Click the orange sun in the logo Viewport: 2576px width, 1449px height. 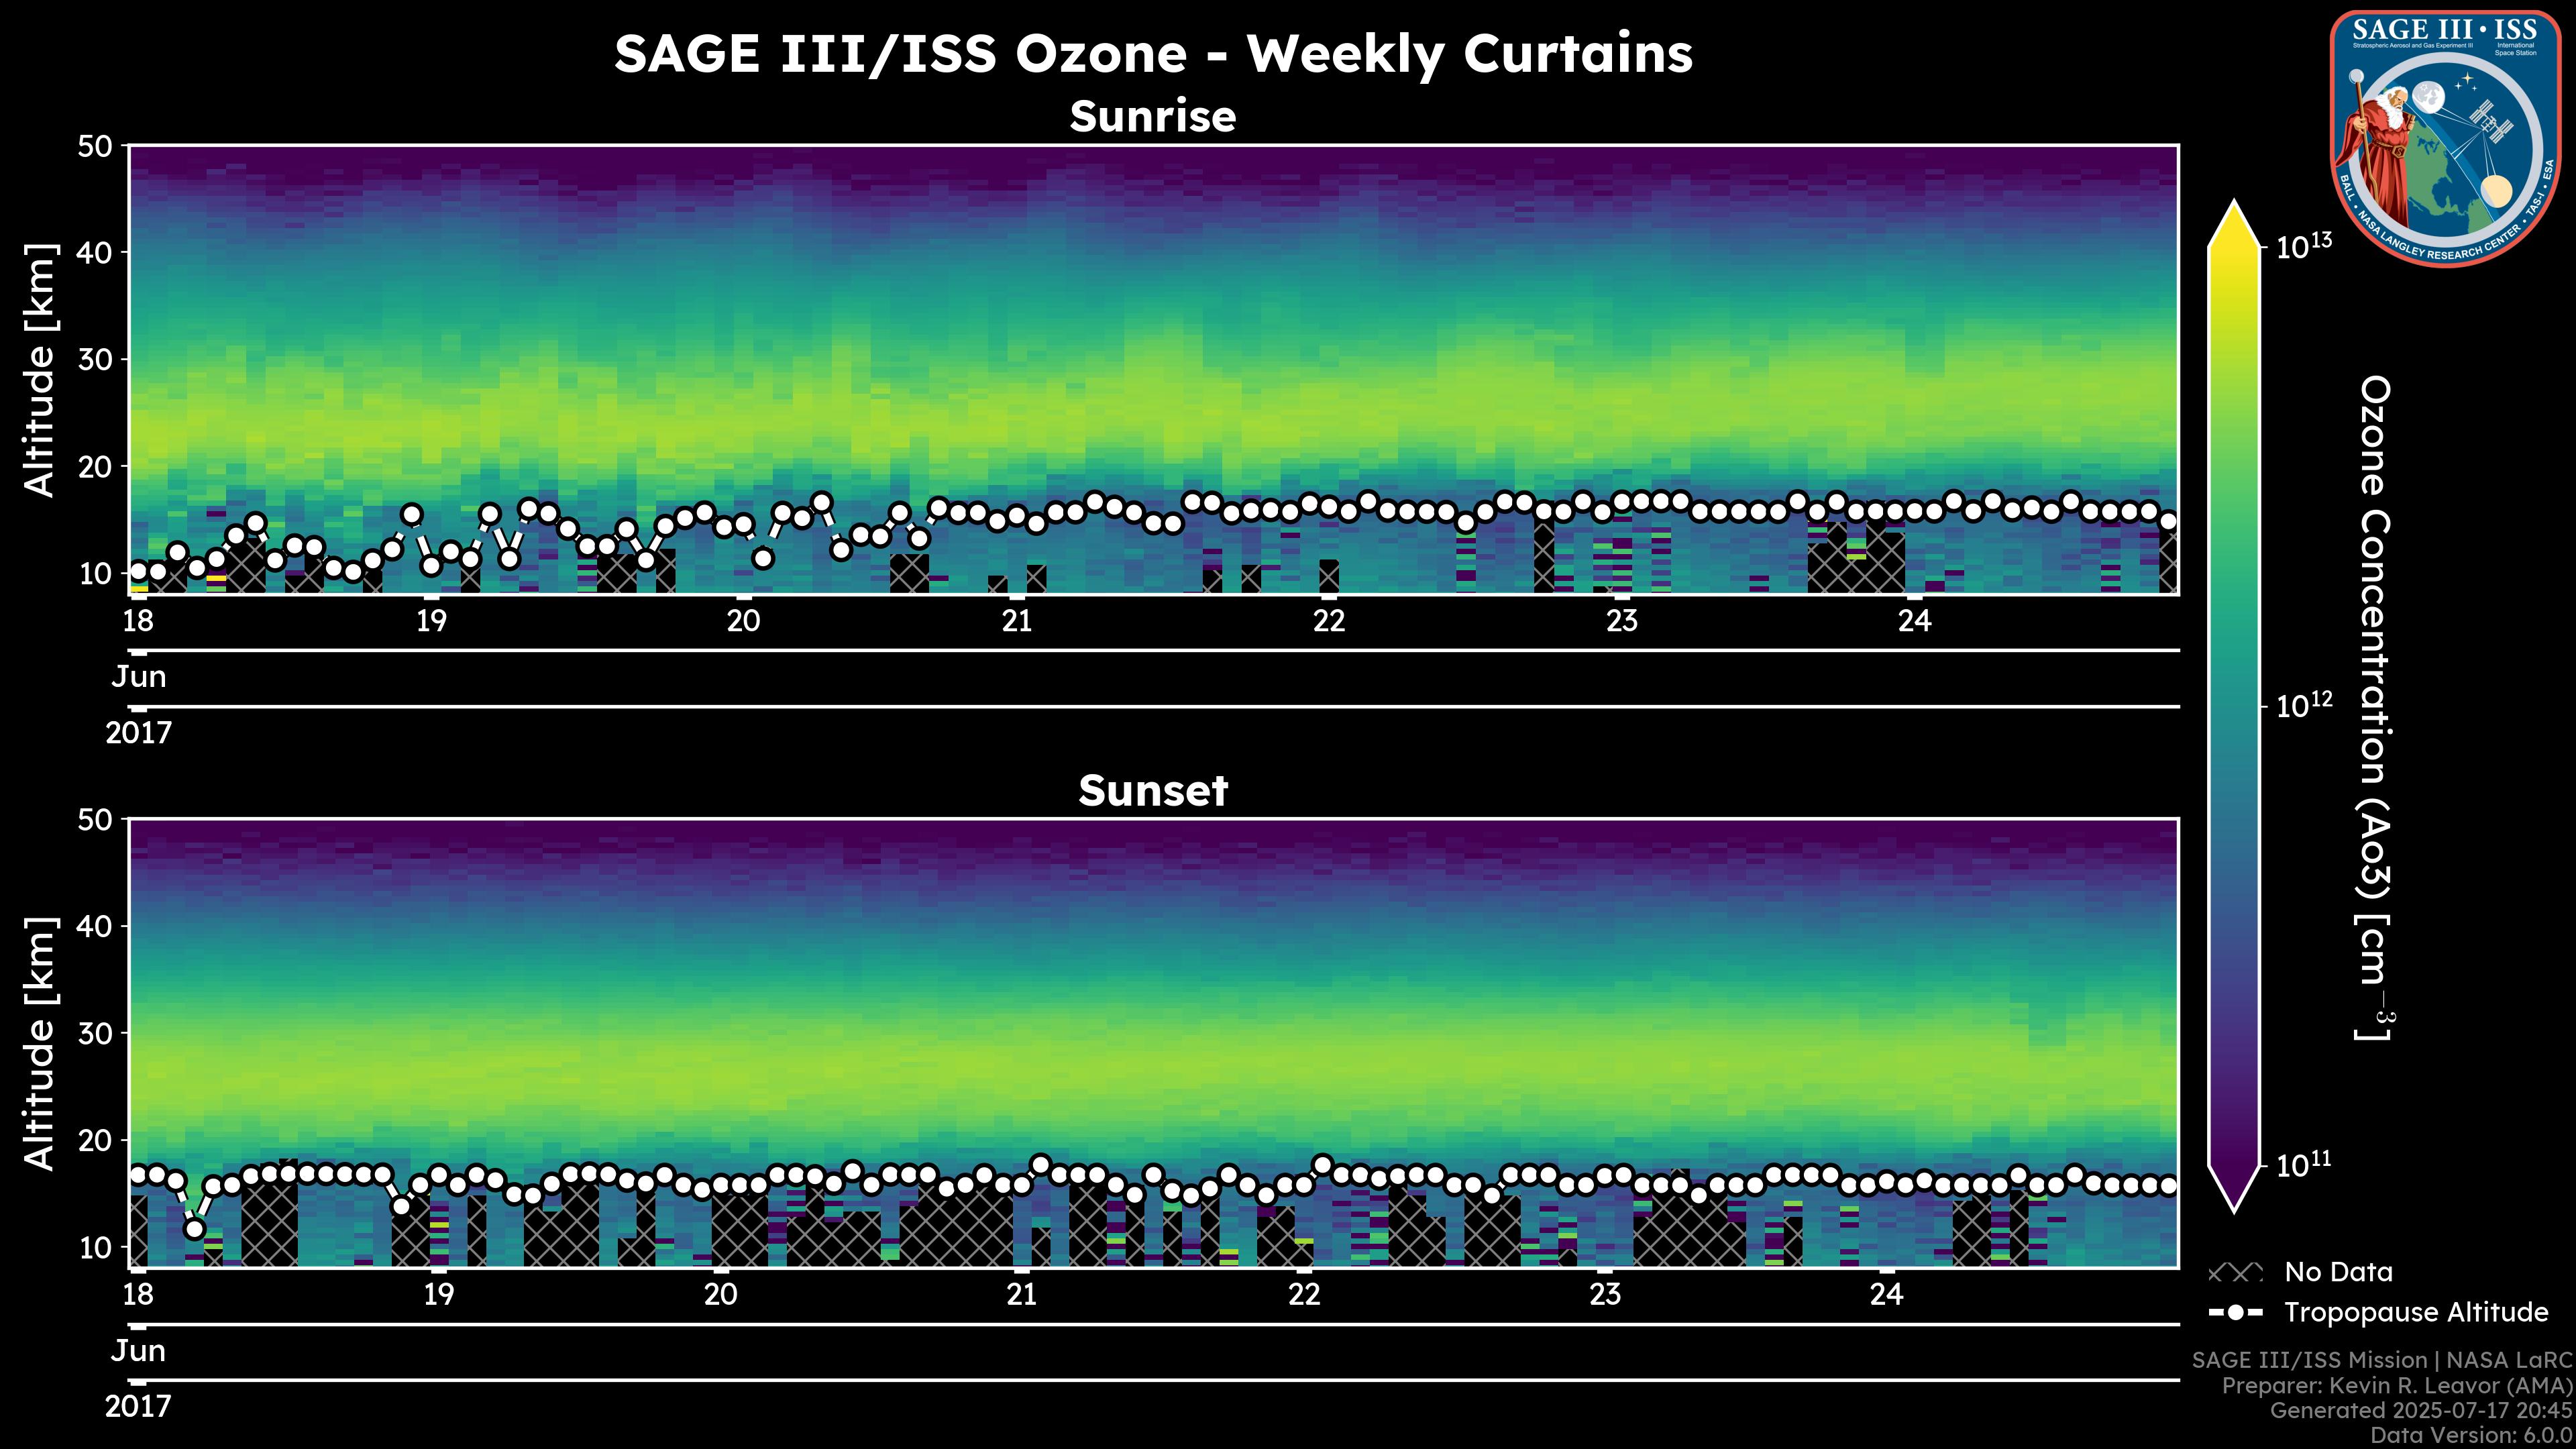tap(2496, 190)
